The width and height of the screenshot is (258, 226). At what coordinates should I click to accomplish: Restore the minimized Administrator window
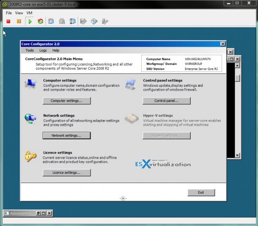[38, 213]
